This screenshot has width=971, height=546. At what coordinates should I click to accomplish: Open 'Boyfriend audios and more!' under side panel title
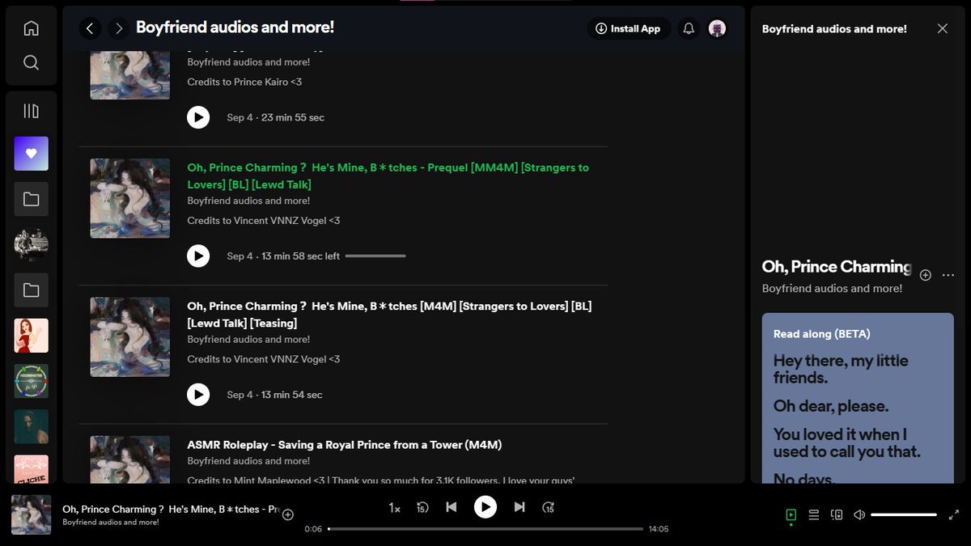[832, 288]
